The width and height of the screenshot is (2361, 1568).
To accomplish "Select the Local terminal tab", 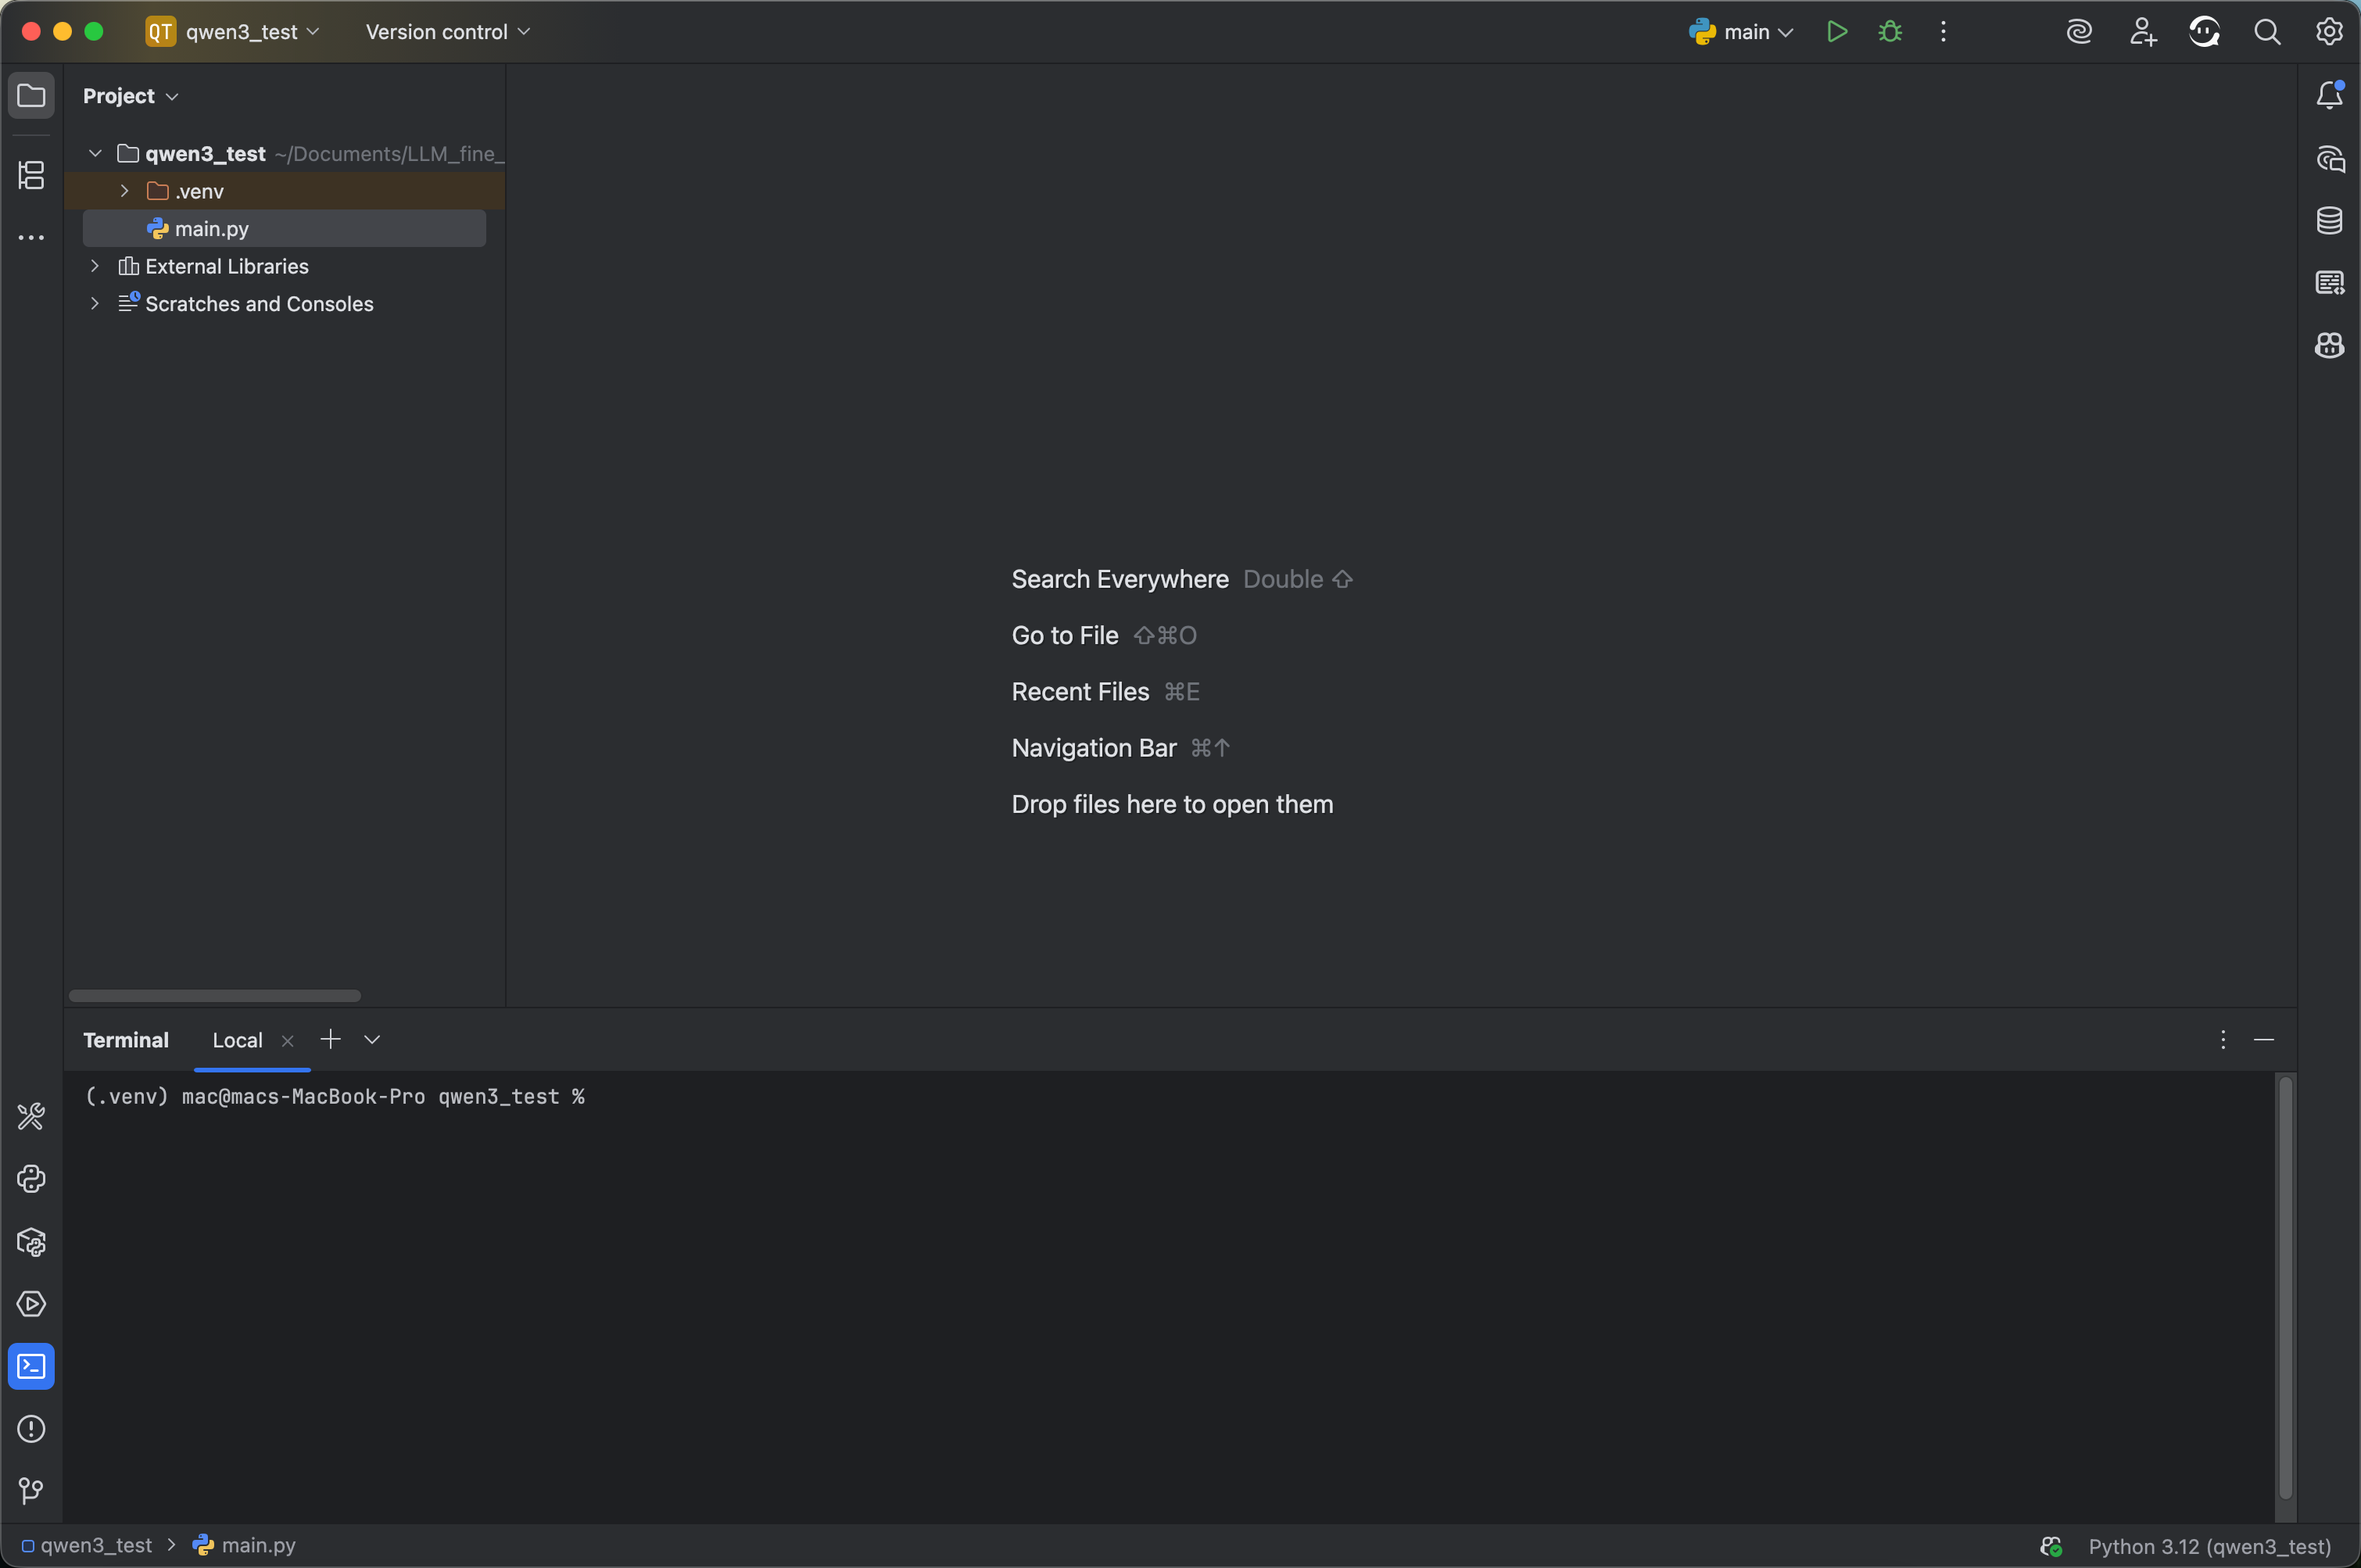I will tap(237, 1040).
